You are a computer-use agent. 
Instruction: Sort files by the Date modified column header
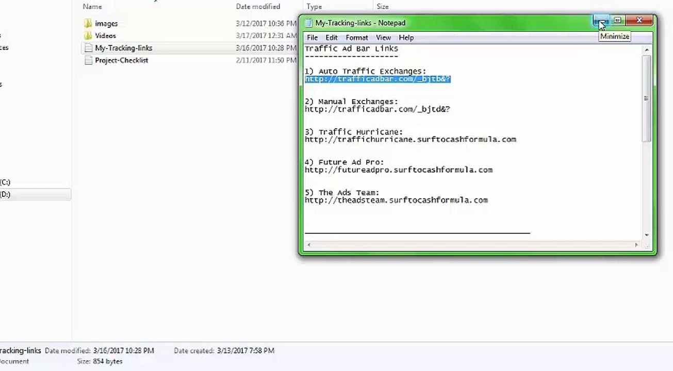pyautogui.click(x=258, y=7)
